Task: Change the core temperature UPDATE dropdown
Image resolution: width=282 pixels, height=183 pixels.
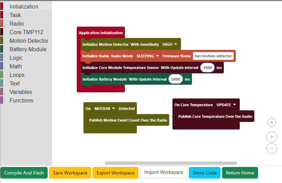Action: tap(226, 105)
